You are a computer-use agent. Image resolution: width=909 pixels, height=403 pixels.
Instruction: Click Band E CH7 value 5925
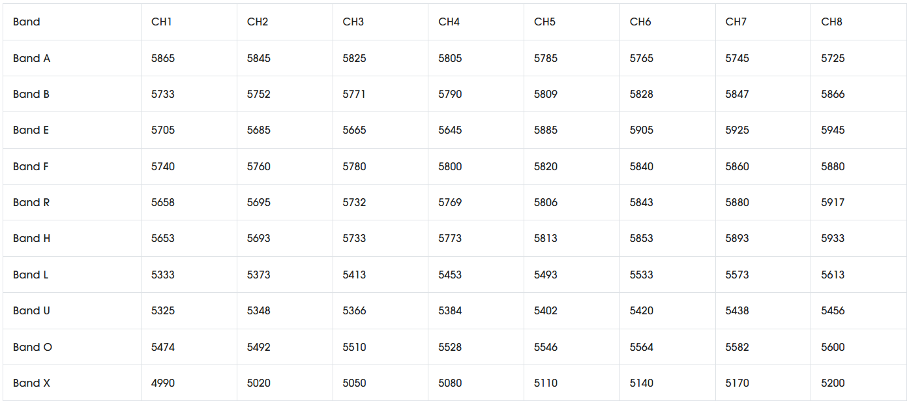[x=738, y=130]
